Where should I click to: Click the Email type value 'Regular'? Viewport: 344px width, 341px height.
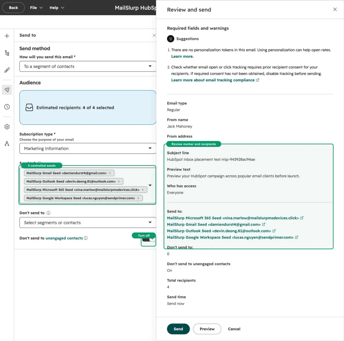[173, 110]
